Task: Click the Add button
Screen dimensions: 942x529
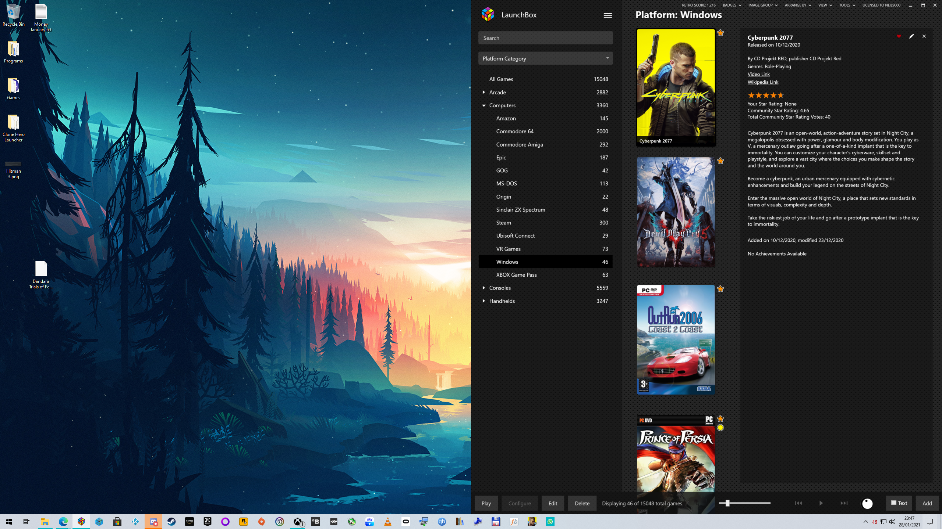Action: 927,503
